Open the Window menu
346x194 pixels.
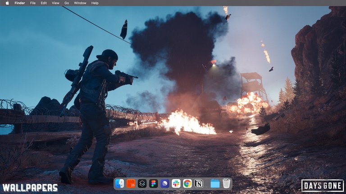[80, 3]
